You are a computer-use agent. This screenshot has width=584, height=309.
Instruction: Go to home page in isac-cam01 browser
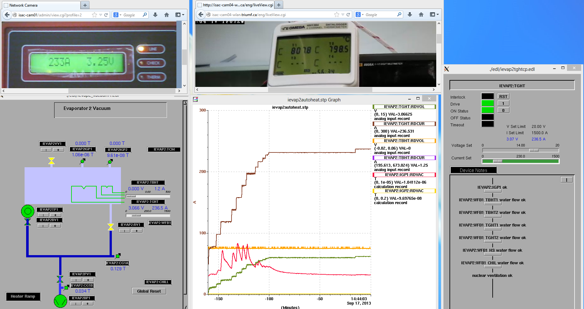point(167,15)
